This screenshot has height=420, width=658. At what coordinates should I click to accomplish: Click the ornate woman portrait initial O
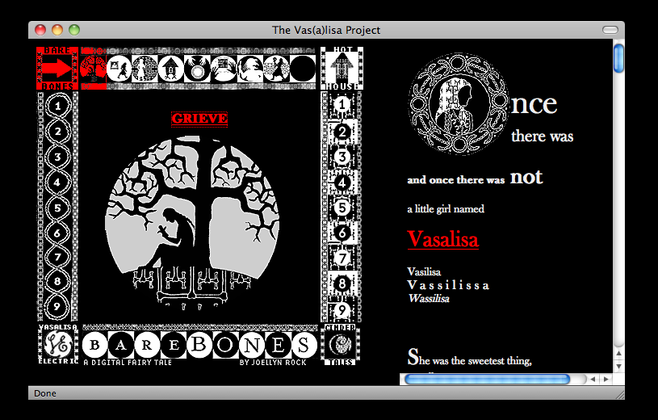click(458, 103)
